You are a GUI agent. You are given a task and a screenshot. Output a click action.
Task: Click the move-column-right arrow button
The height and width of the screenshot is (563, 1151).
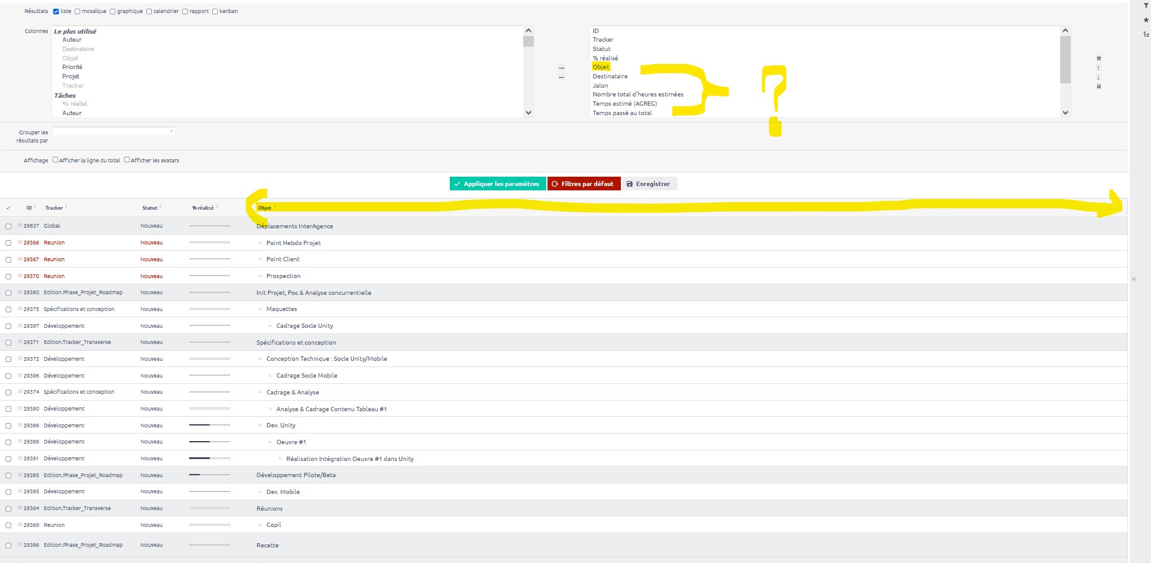pyautogui.click(x=561, y=68)
